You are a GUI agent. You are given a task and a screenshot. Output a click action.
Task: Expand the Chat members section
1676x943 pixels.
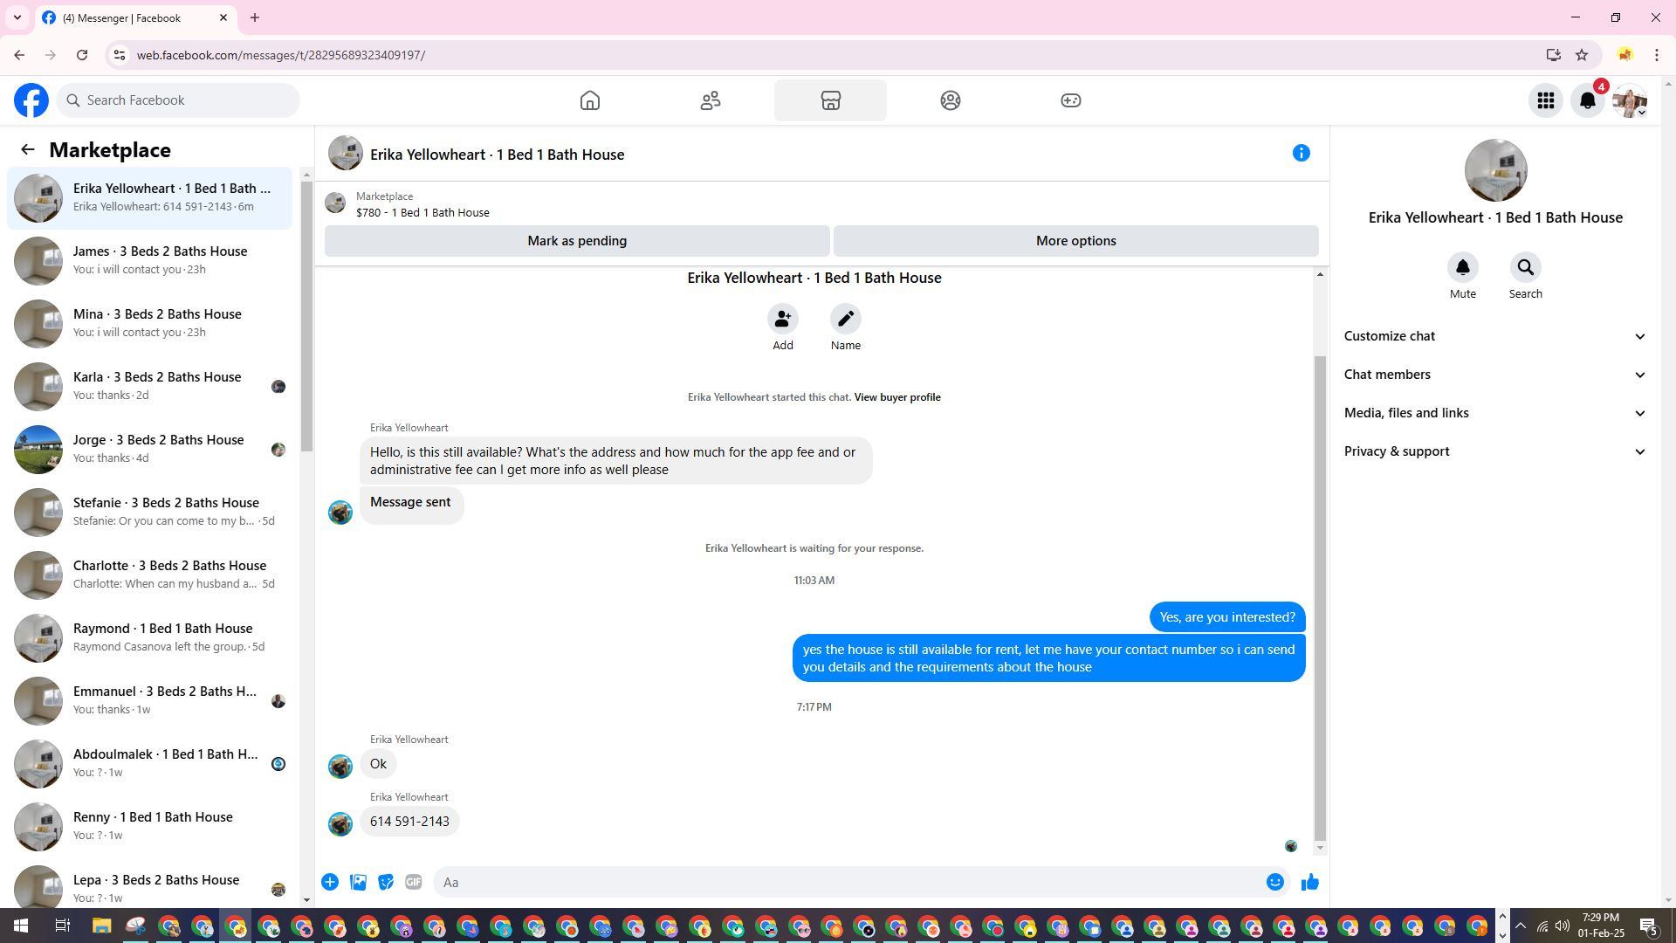[1494, 375]
